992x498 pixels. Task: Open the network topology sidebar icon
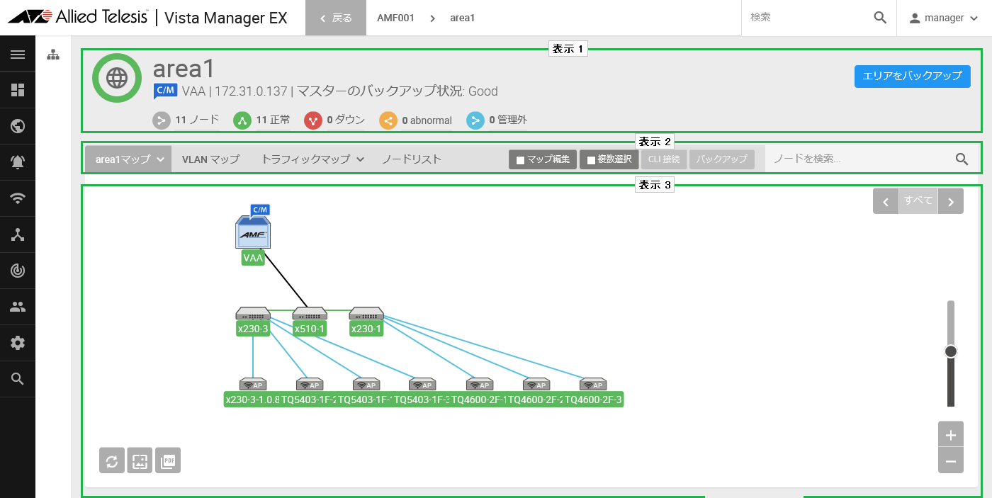tap(18, 235)
